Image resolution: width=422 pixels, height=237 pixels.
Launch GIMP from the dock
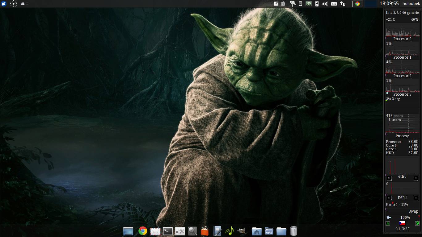tap(242, 231)
